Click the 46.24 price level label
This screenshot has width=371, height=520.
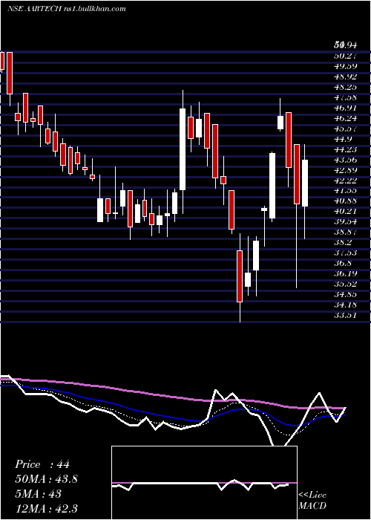pyautogui.click(x=345, y=118)
